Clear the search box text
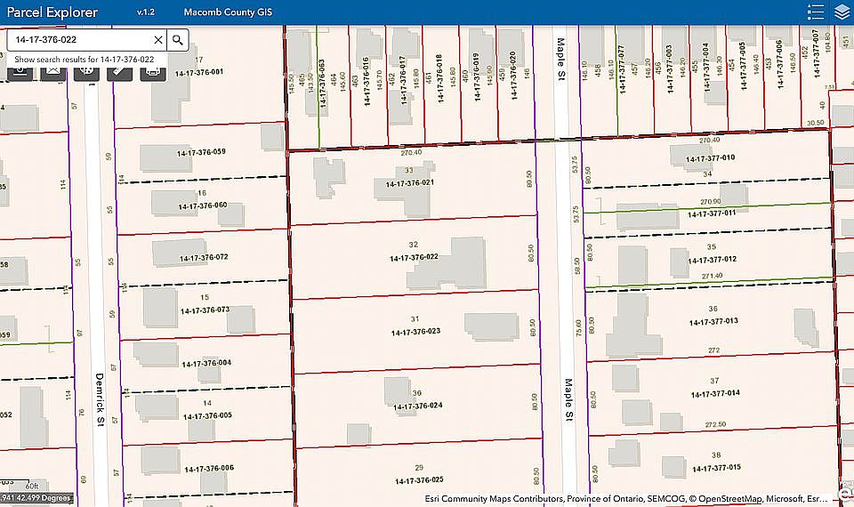The height and width of the screenshot is (507, 854). click(x=158, y=40)
